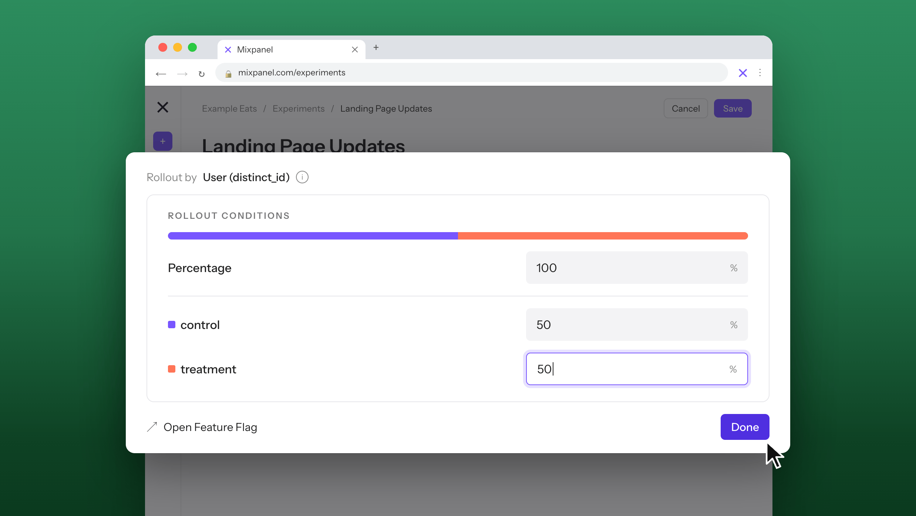Close the Mixpanel browser tab
Image resolution: width=916 pixels, height=516 pixels.
tap(355, 50)
